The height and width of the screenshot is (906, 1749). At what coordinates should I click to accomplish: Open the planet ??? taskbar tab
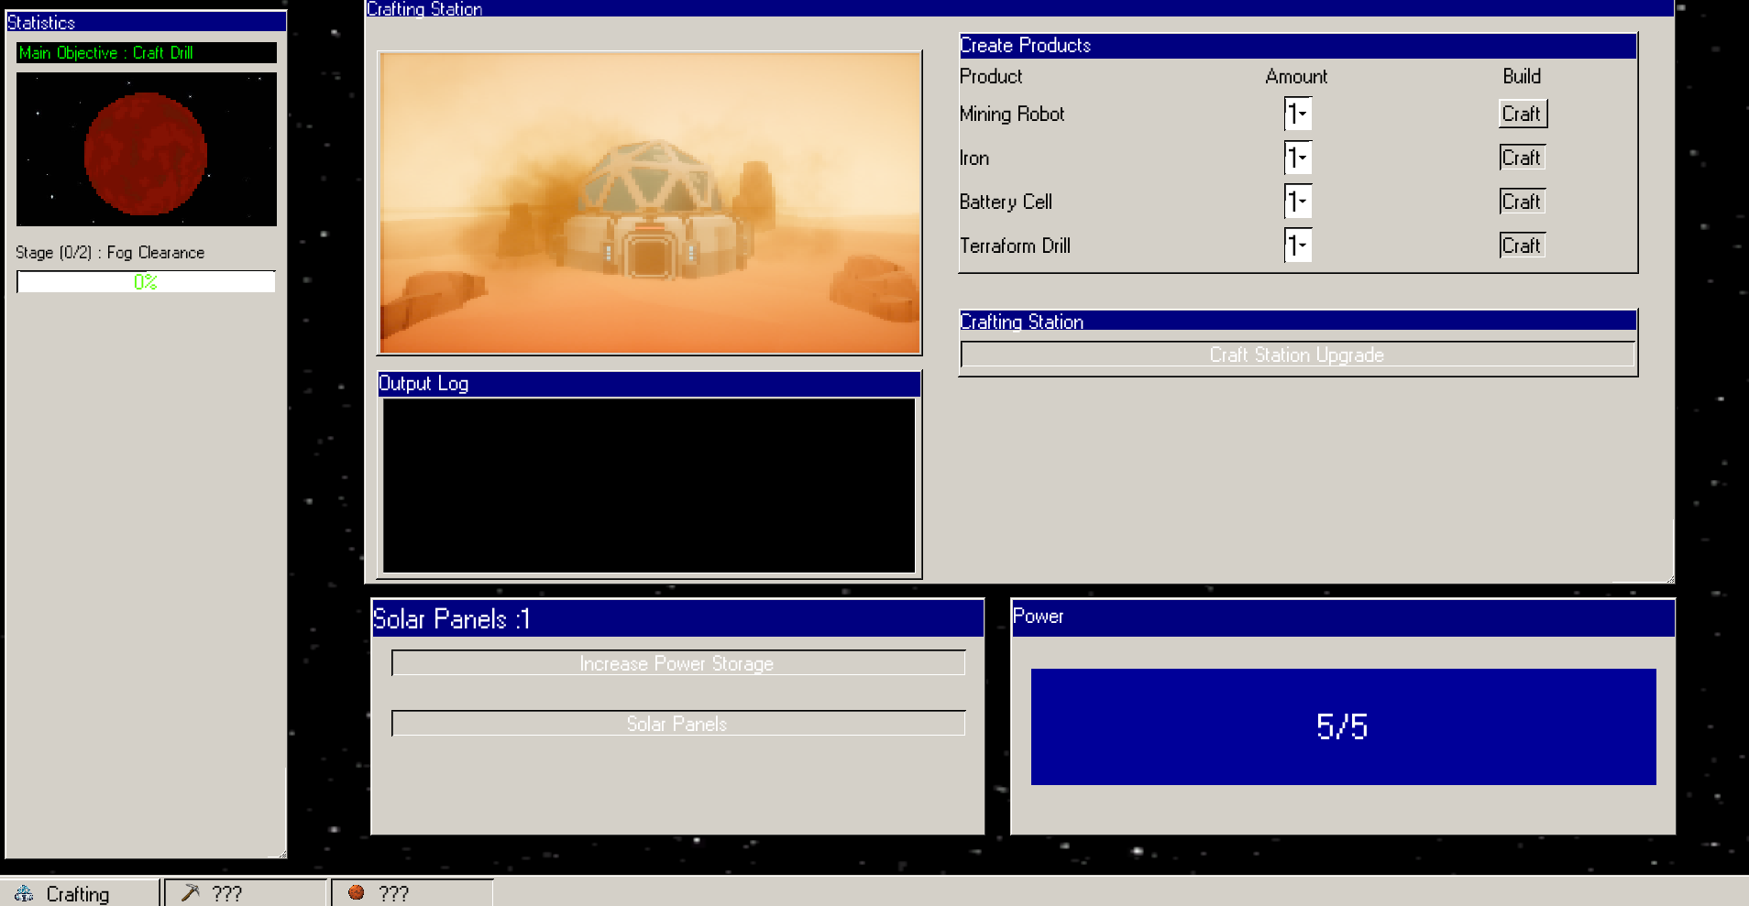pyautogui.click(x=412, y=893)
